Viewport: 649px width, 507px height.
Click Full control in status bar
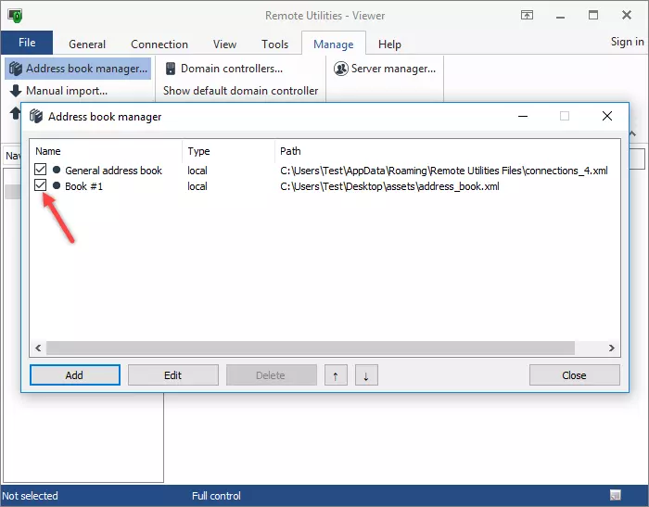[216, 496]
